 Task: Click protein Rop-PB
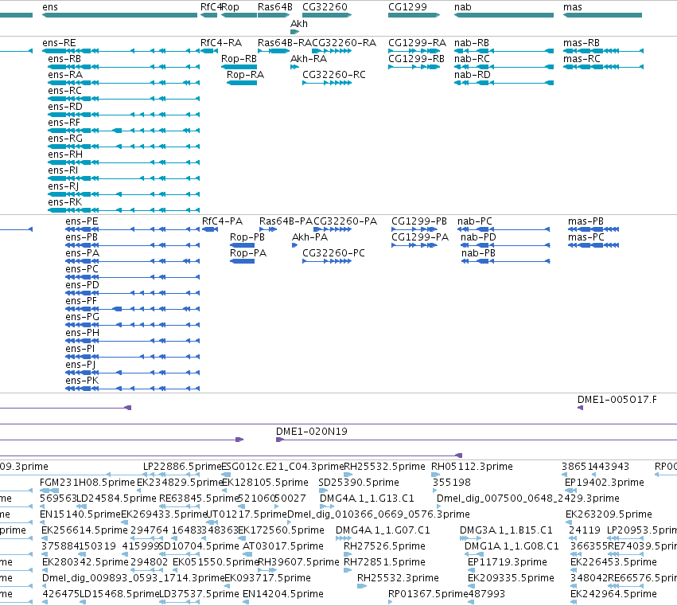coord(242,245)
